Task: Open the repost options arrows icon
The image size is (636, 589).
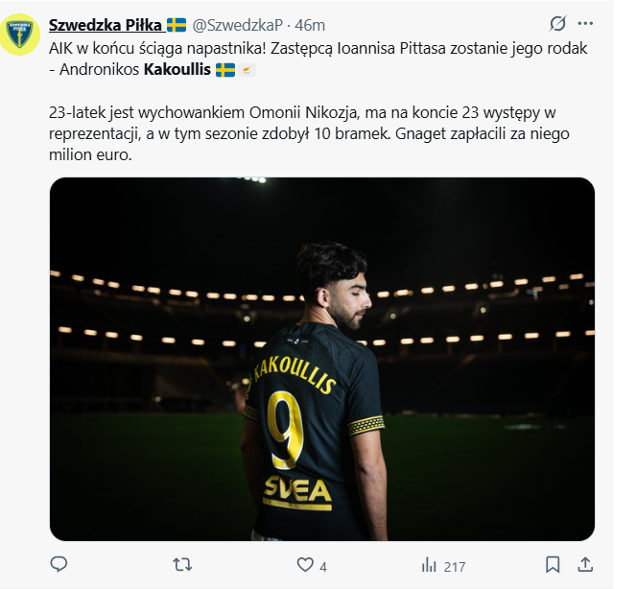Action: coord(181,564)
